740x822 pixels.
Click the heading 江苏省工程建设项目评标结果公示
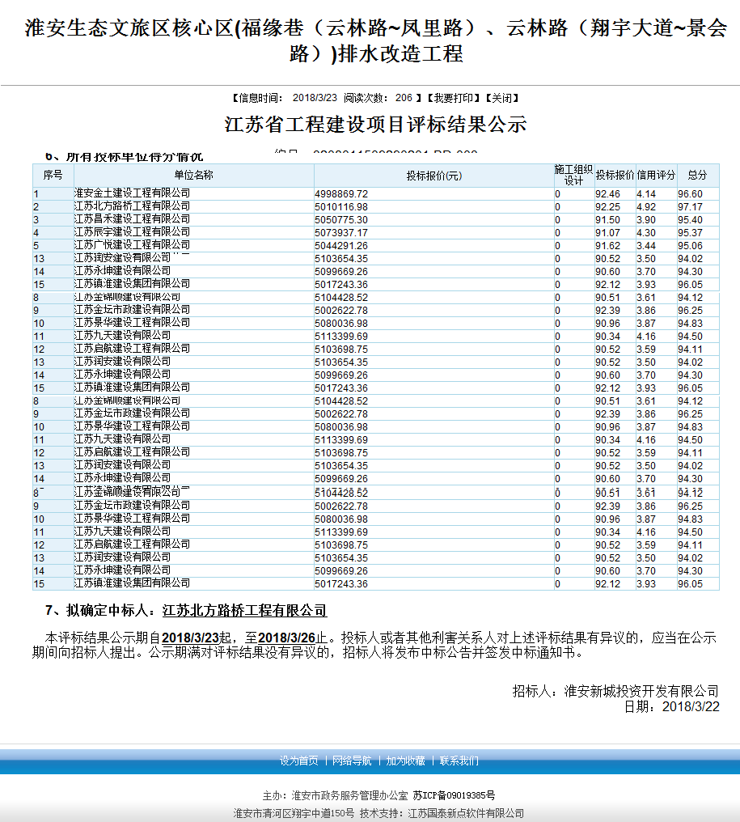point(375,125)
